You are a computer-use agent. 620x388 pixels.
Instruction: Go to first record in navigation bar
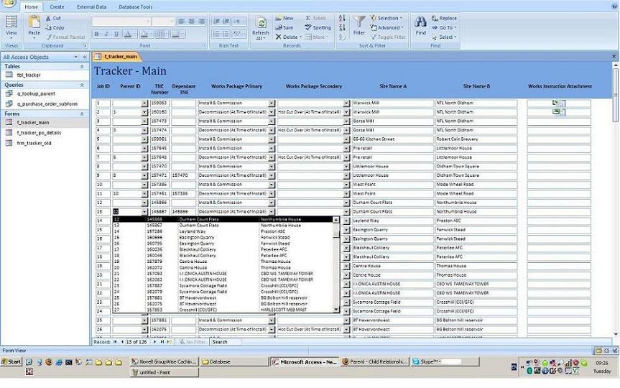click(x=115, y=342)
